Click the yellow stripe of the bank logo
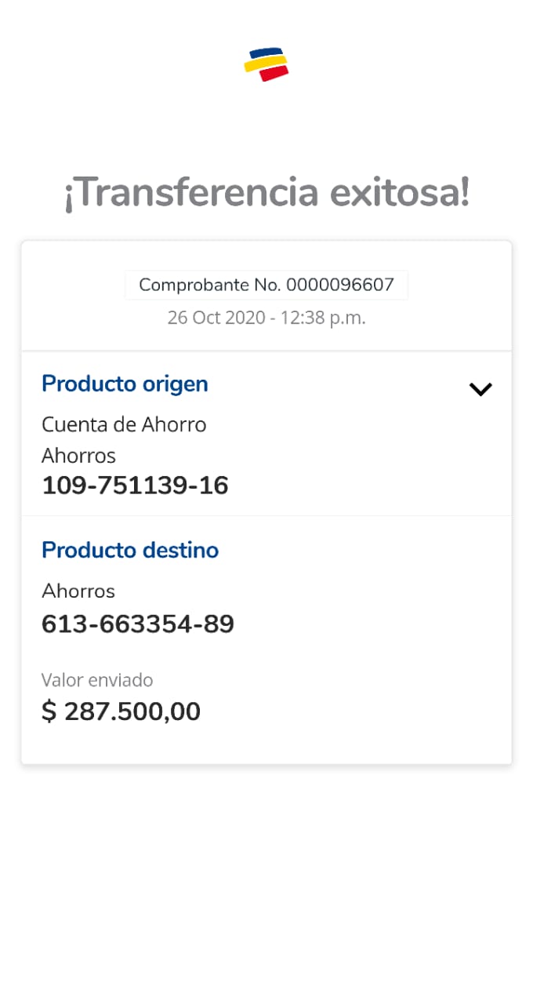Screen dimensions: 533x1004 pyautogui.click(x=265, y=63)
